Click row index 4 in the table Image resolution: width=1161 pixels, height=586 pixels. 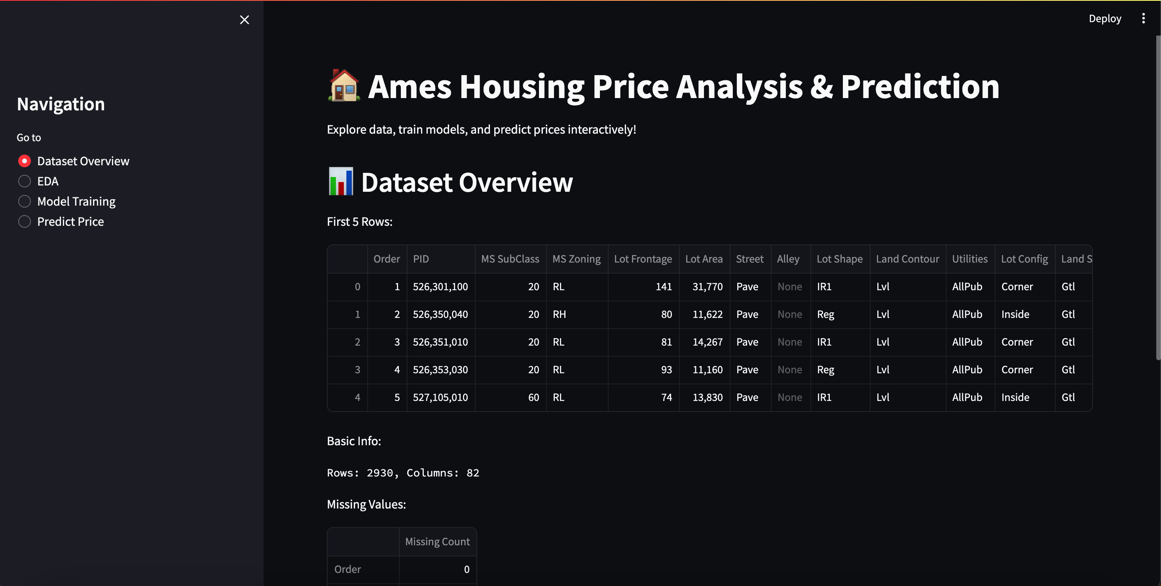click(357, 397)
